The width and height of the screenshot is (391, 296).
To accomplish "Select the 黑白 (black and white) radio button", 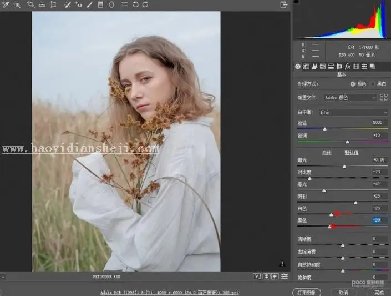I will pos(373,84).
